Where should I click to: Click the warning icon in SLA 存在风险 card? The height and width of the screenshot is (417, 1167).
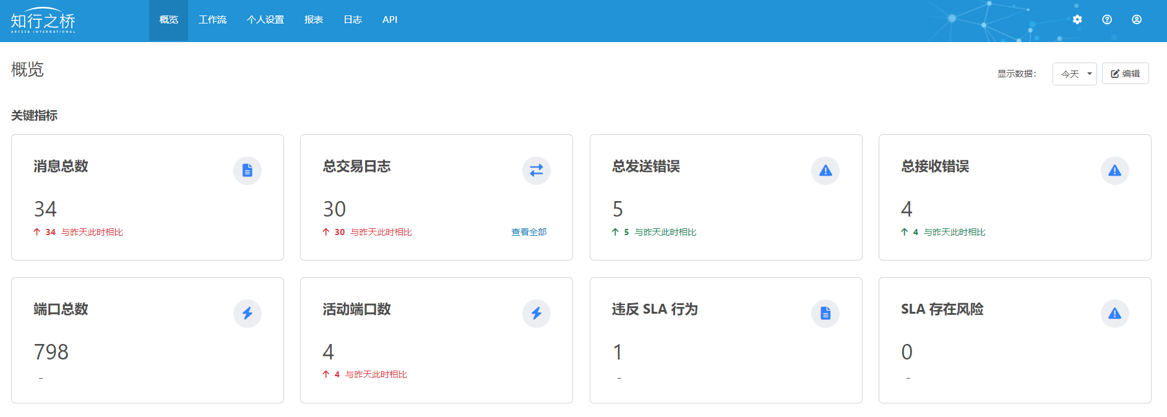coord(1114,314)
